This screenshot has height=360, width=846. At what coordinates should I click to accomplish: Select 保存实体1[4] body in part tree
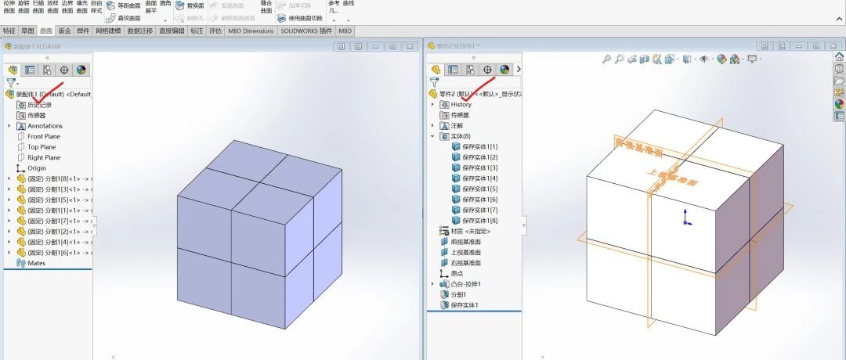(475, 178)
